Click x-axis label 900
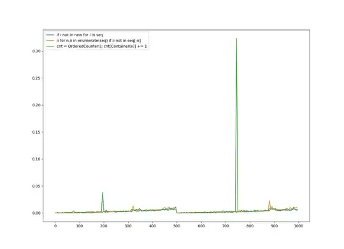 pos(274,226)
